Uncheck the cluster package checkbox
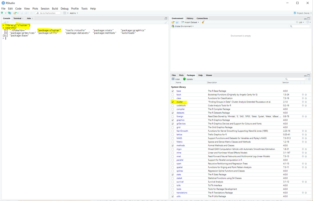 tap(173, 102)
